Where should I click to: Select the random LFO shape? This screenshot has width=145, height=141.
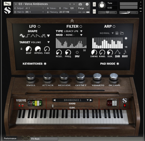point(43,36)
